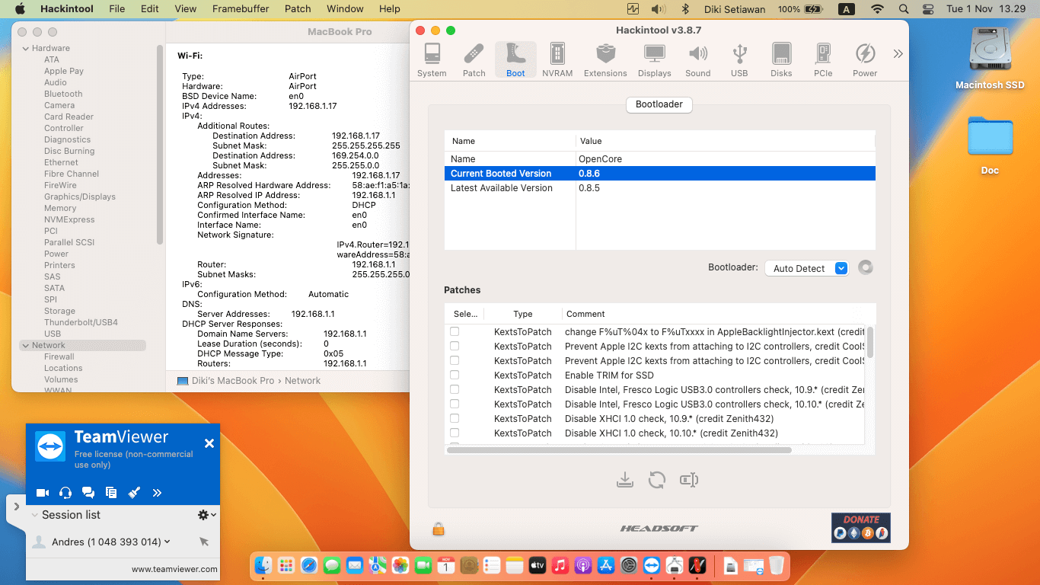Open the Bootloader Auto Detect dropdown
The width and height of the screenshot is (1040, 585).
tap(807, 268)
